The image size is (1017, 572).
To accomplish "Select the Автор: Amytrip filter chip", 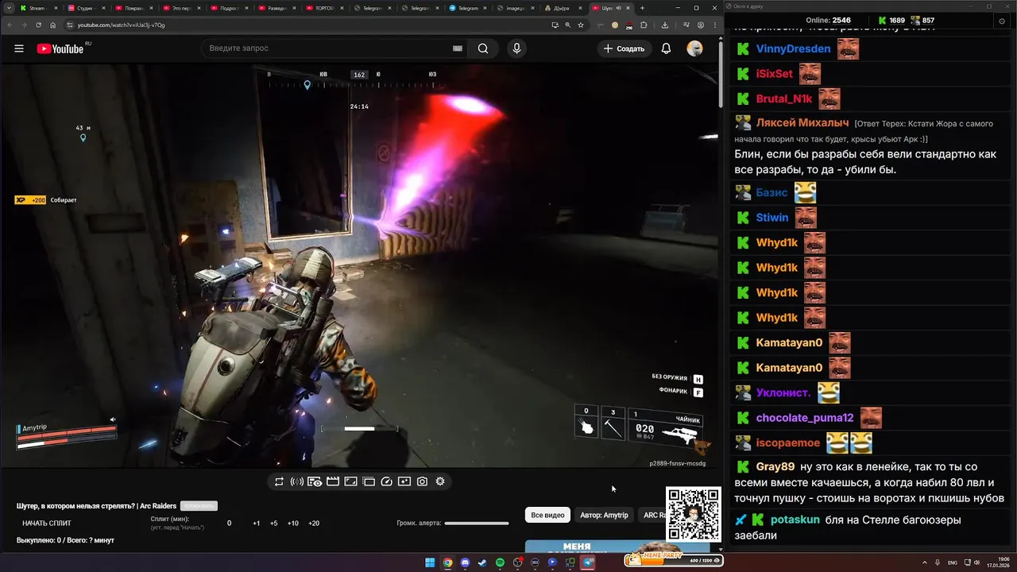I will 604,515.
